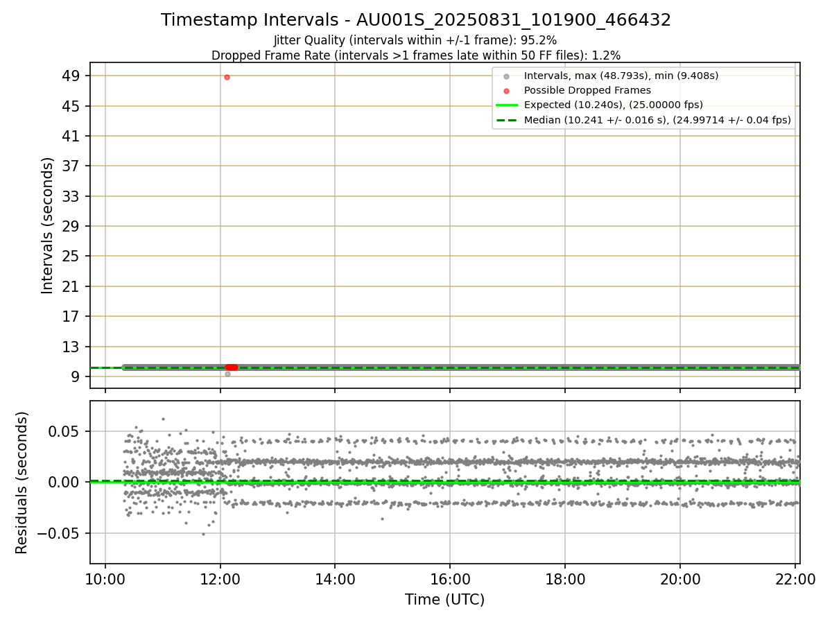Click the 16:00 x-axis tick label
The width and height of the screenshot is (832, 624).
(x=450, y=580)
